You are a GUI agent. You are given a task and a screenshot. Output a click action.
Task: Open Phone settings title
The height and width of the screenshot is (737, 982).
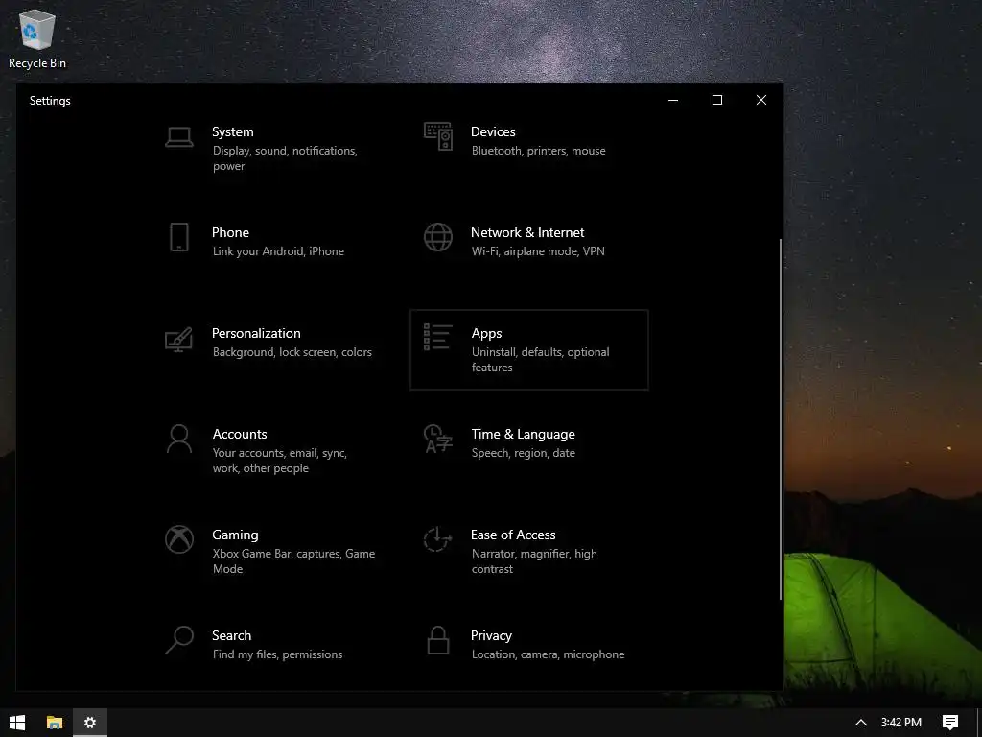(x=230, y=232)
